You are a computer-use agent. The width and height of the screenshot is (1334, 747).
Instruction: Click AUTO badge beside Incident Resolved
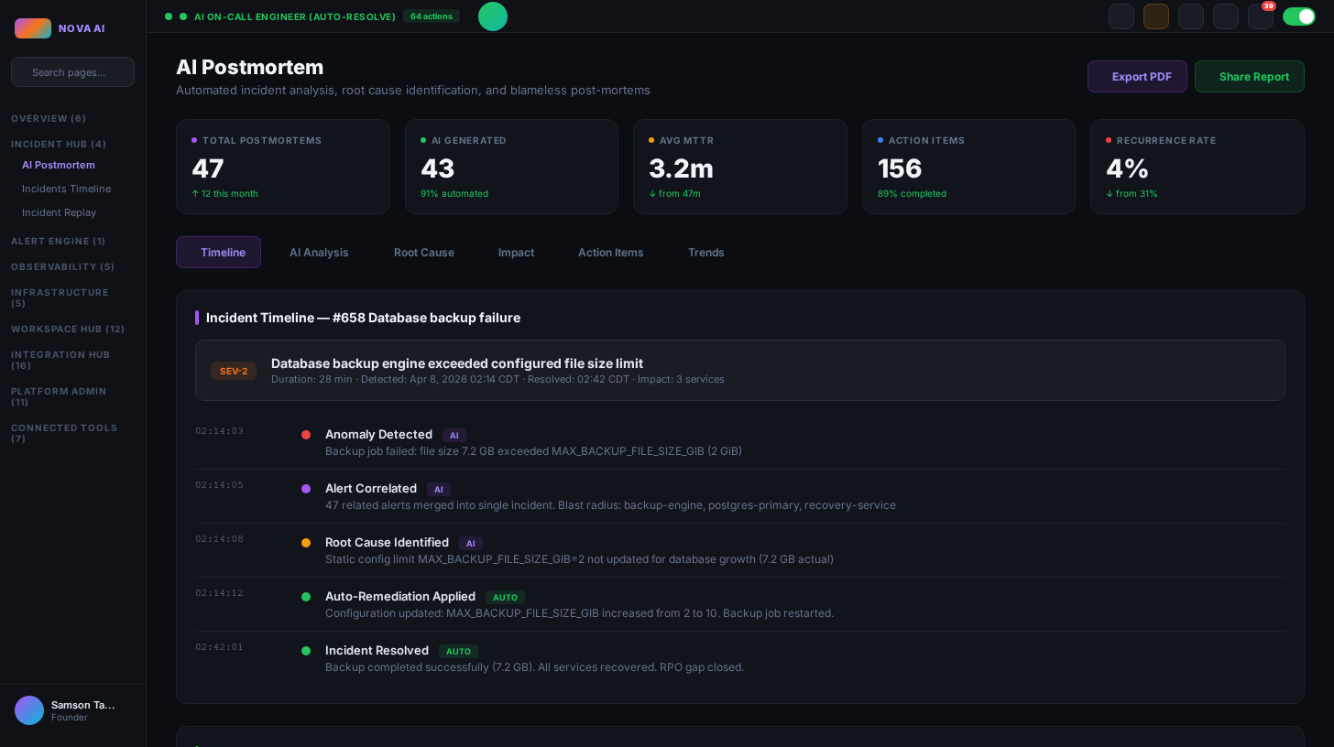tap(458, 652)
